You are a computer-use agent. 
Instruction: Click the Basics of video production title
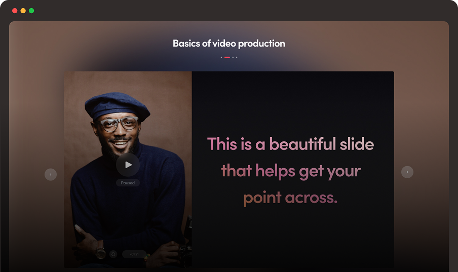(x=229, y=44)
